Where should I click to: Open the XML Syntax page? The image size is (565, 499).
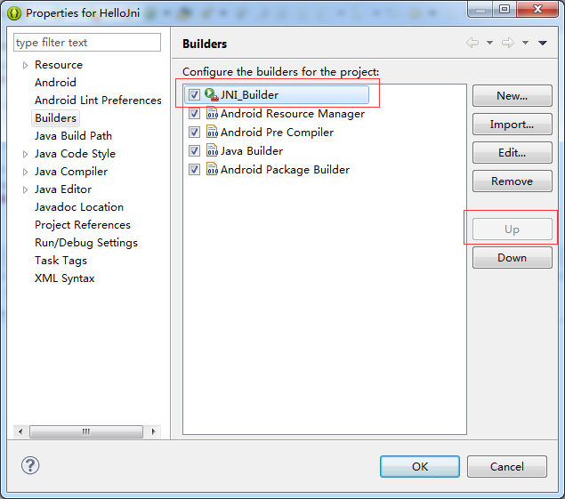coord(64,278)
